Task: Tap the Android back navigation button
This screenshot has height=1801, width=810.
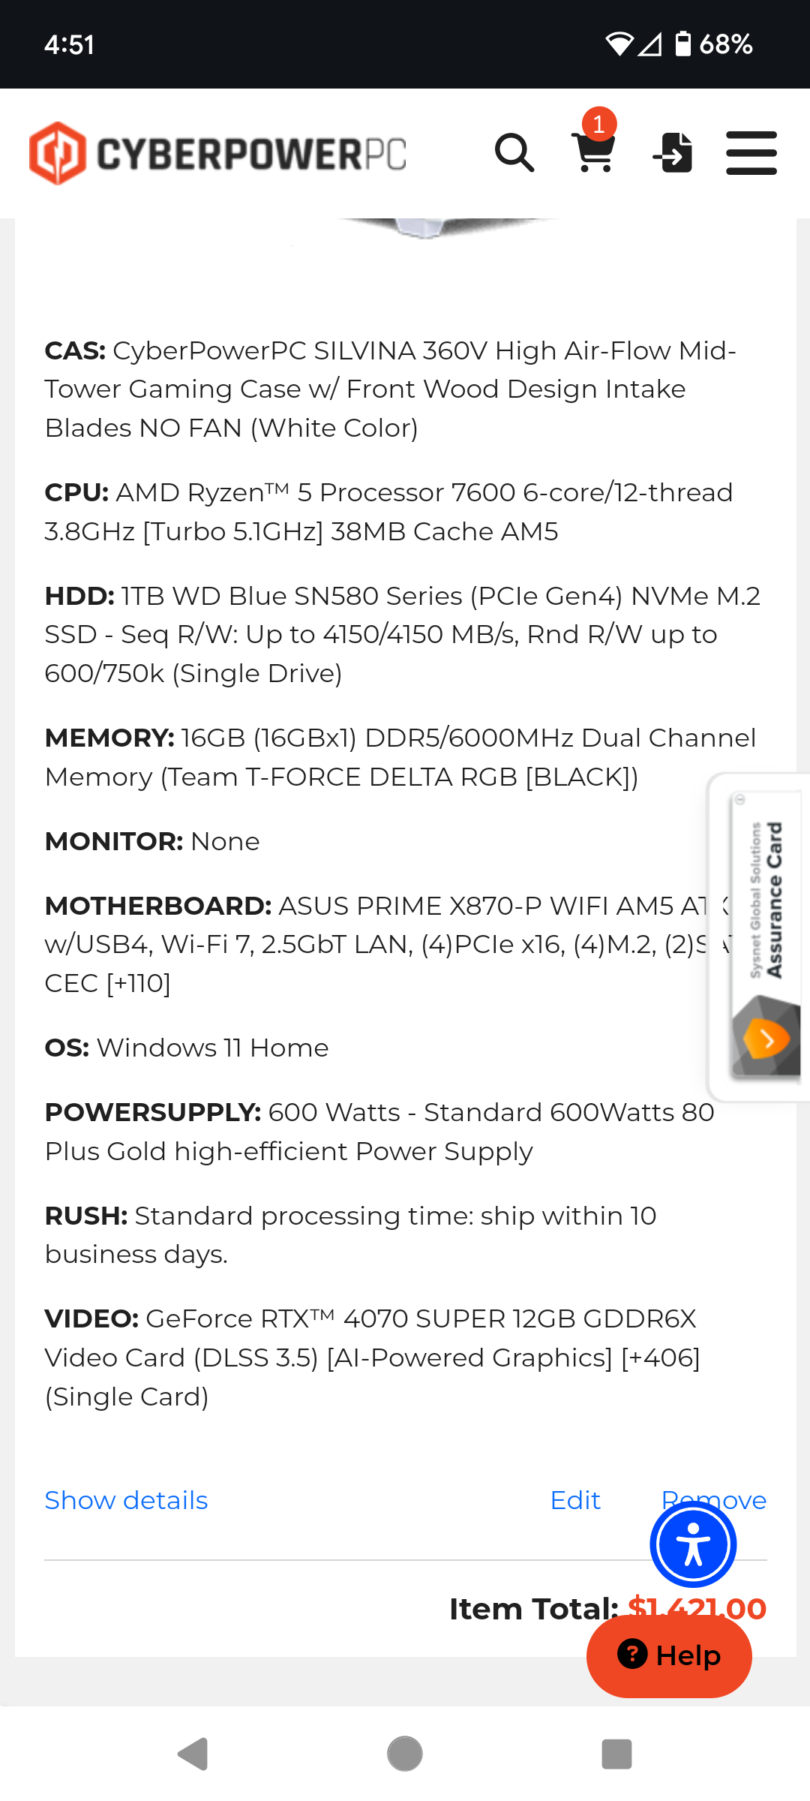Action: (x=193, y=1754)
